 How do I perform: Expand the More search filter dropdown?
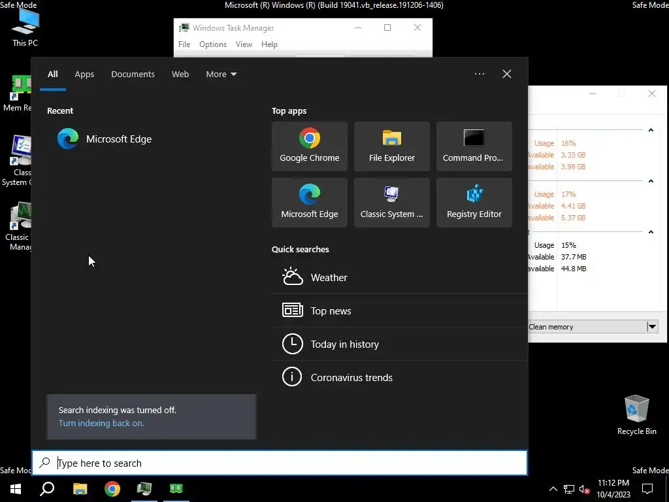[221, 75]
